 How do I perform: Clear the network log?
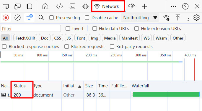click(17, 17)
